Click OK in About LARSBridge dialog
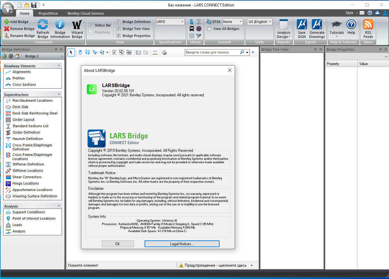Screen dimensions: 389x279 click(x=117, y=244)
